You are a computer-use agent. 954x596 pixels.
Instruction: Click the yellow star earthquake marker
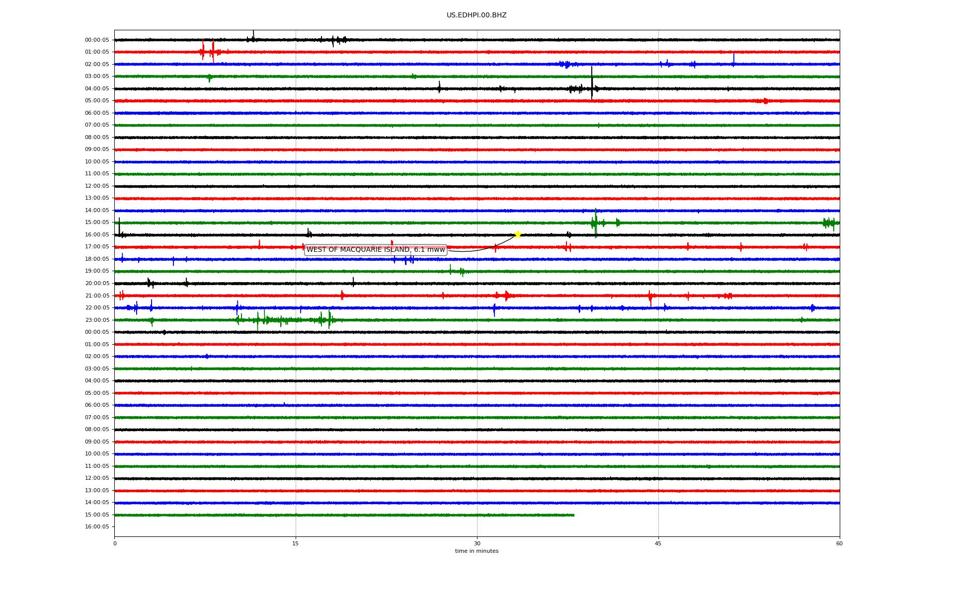(518, 234)
